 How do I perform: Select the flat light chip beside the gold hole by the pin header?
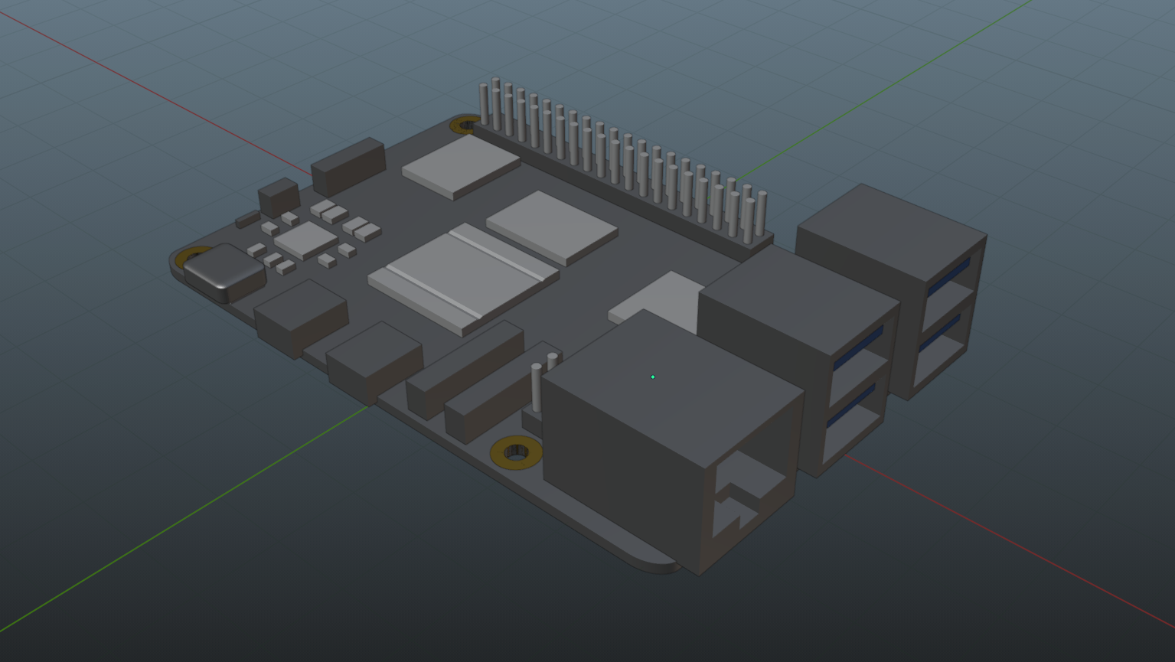pos(462,167)
